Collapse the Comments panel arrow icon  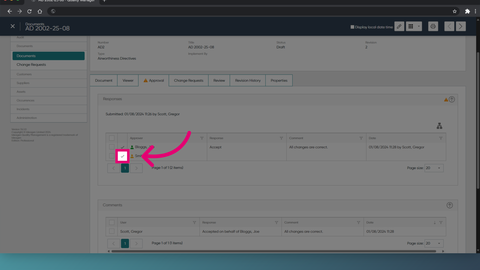[449, 205]
